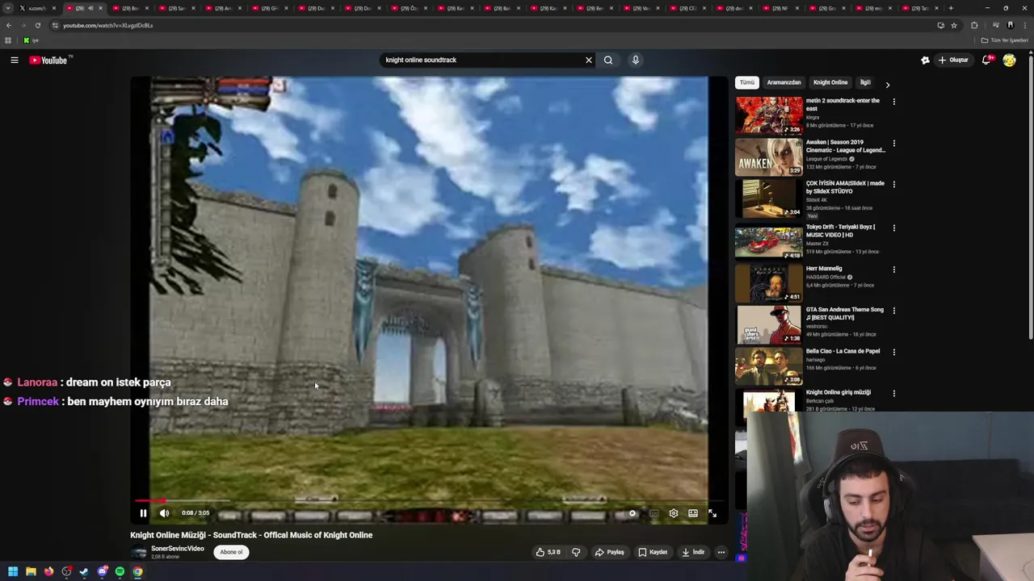
Task: Pause the Knight Online video
Action: [x=143, y=513]
